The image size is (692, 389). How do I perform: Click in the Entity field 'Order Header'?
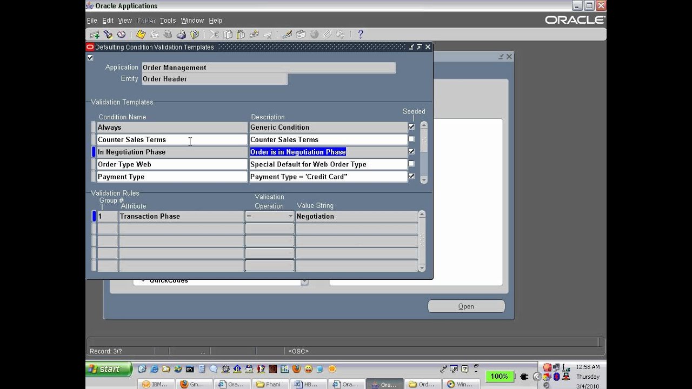[214, 79]
